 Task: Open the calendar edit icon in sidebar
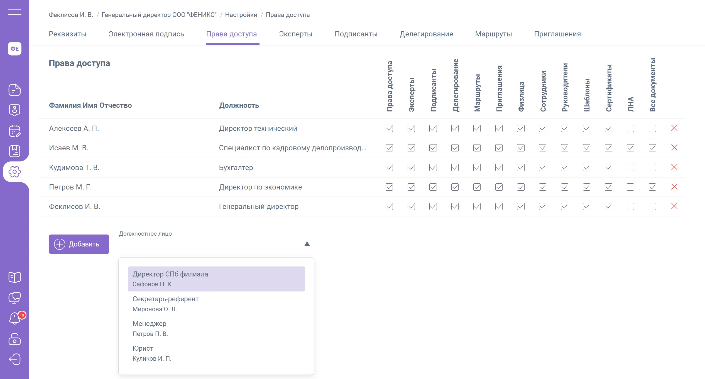pyautogui.click(x=14, y=131)
